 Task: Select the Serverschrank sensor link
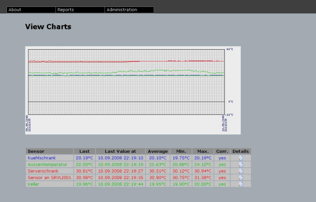pyautogui.click(x=43, y=171)
